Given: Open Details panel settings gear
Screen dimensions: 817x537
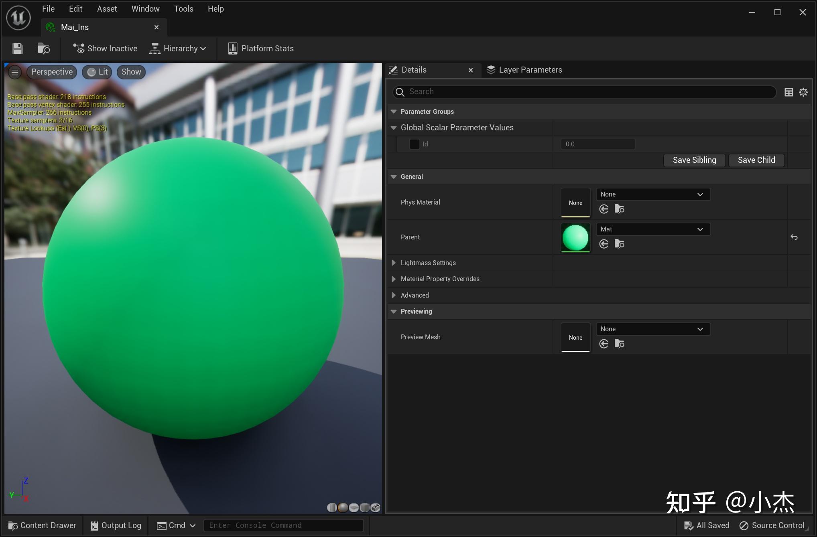Looking at the screenshot, I should [x=803, y=92].
